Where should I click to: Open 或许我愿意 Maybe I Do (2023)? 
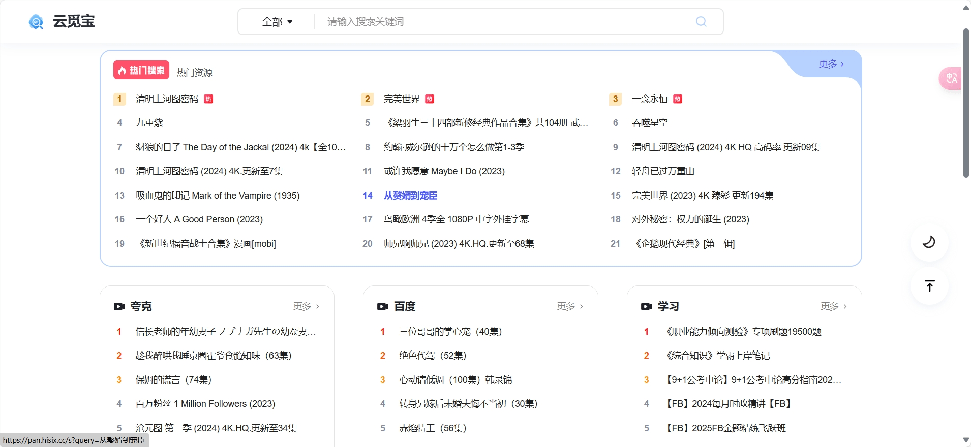[444, 171]
